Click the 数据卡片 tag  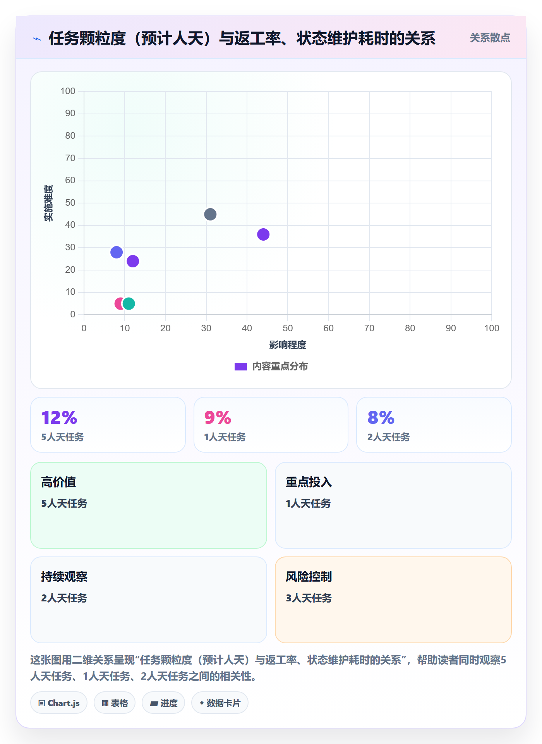click(220, 703)
